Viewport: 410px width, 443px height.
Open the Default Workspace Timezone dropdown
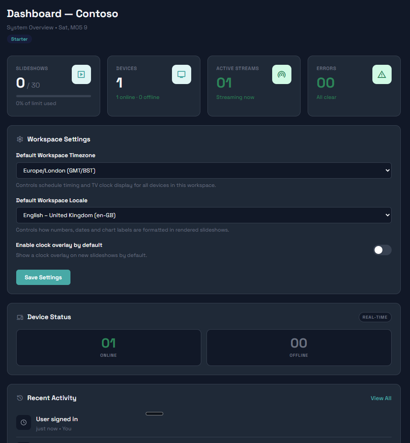[204, 170]
